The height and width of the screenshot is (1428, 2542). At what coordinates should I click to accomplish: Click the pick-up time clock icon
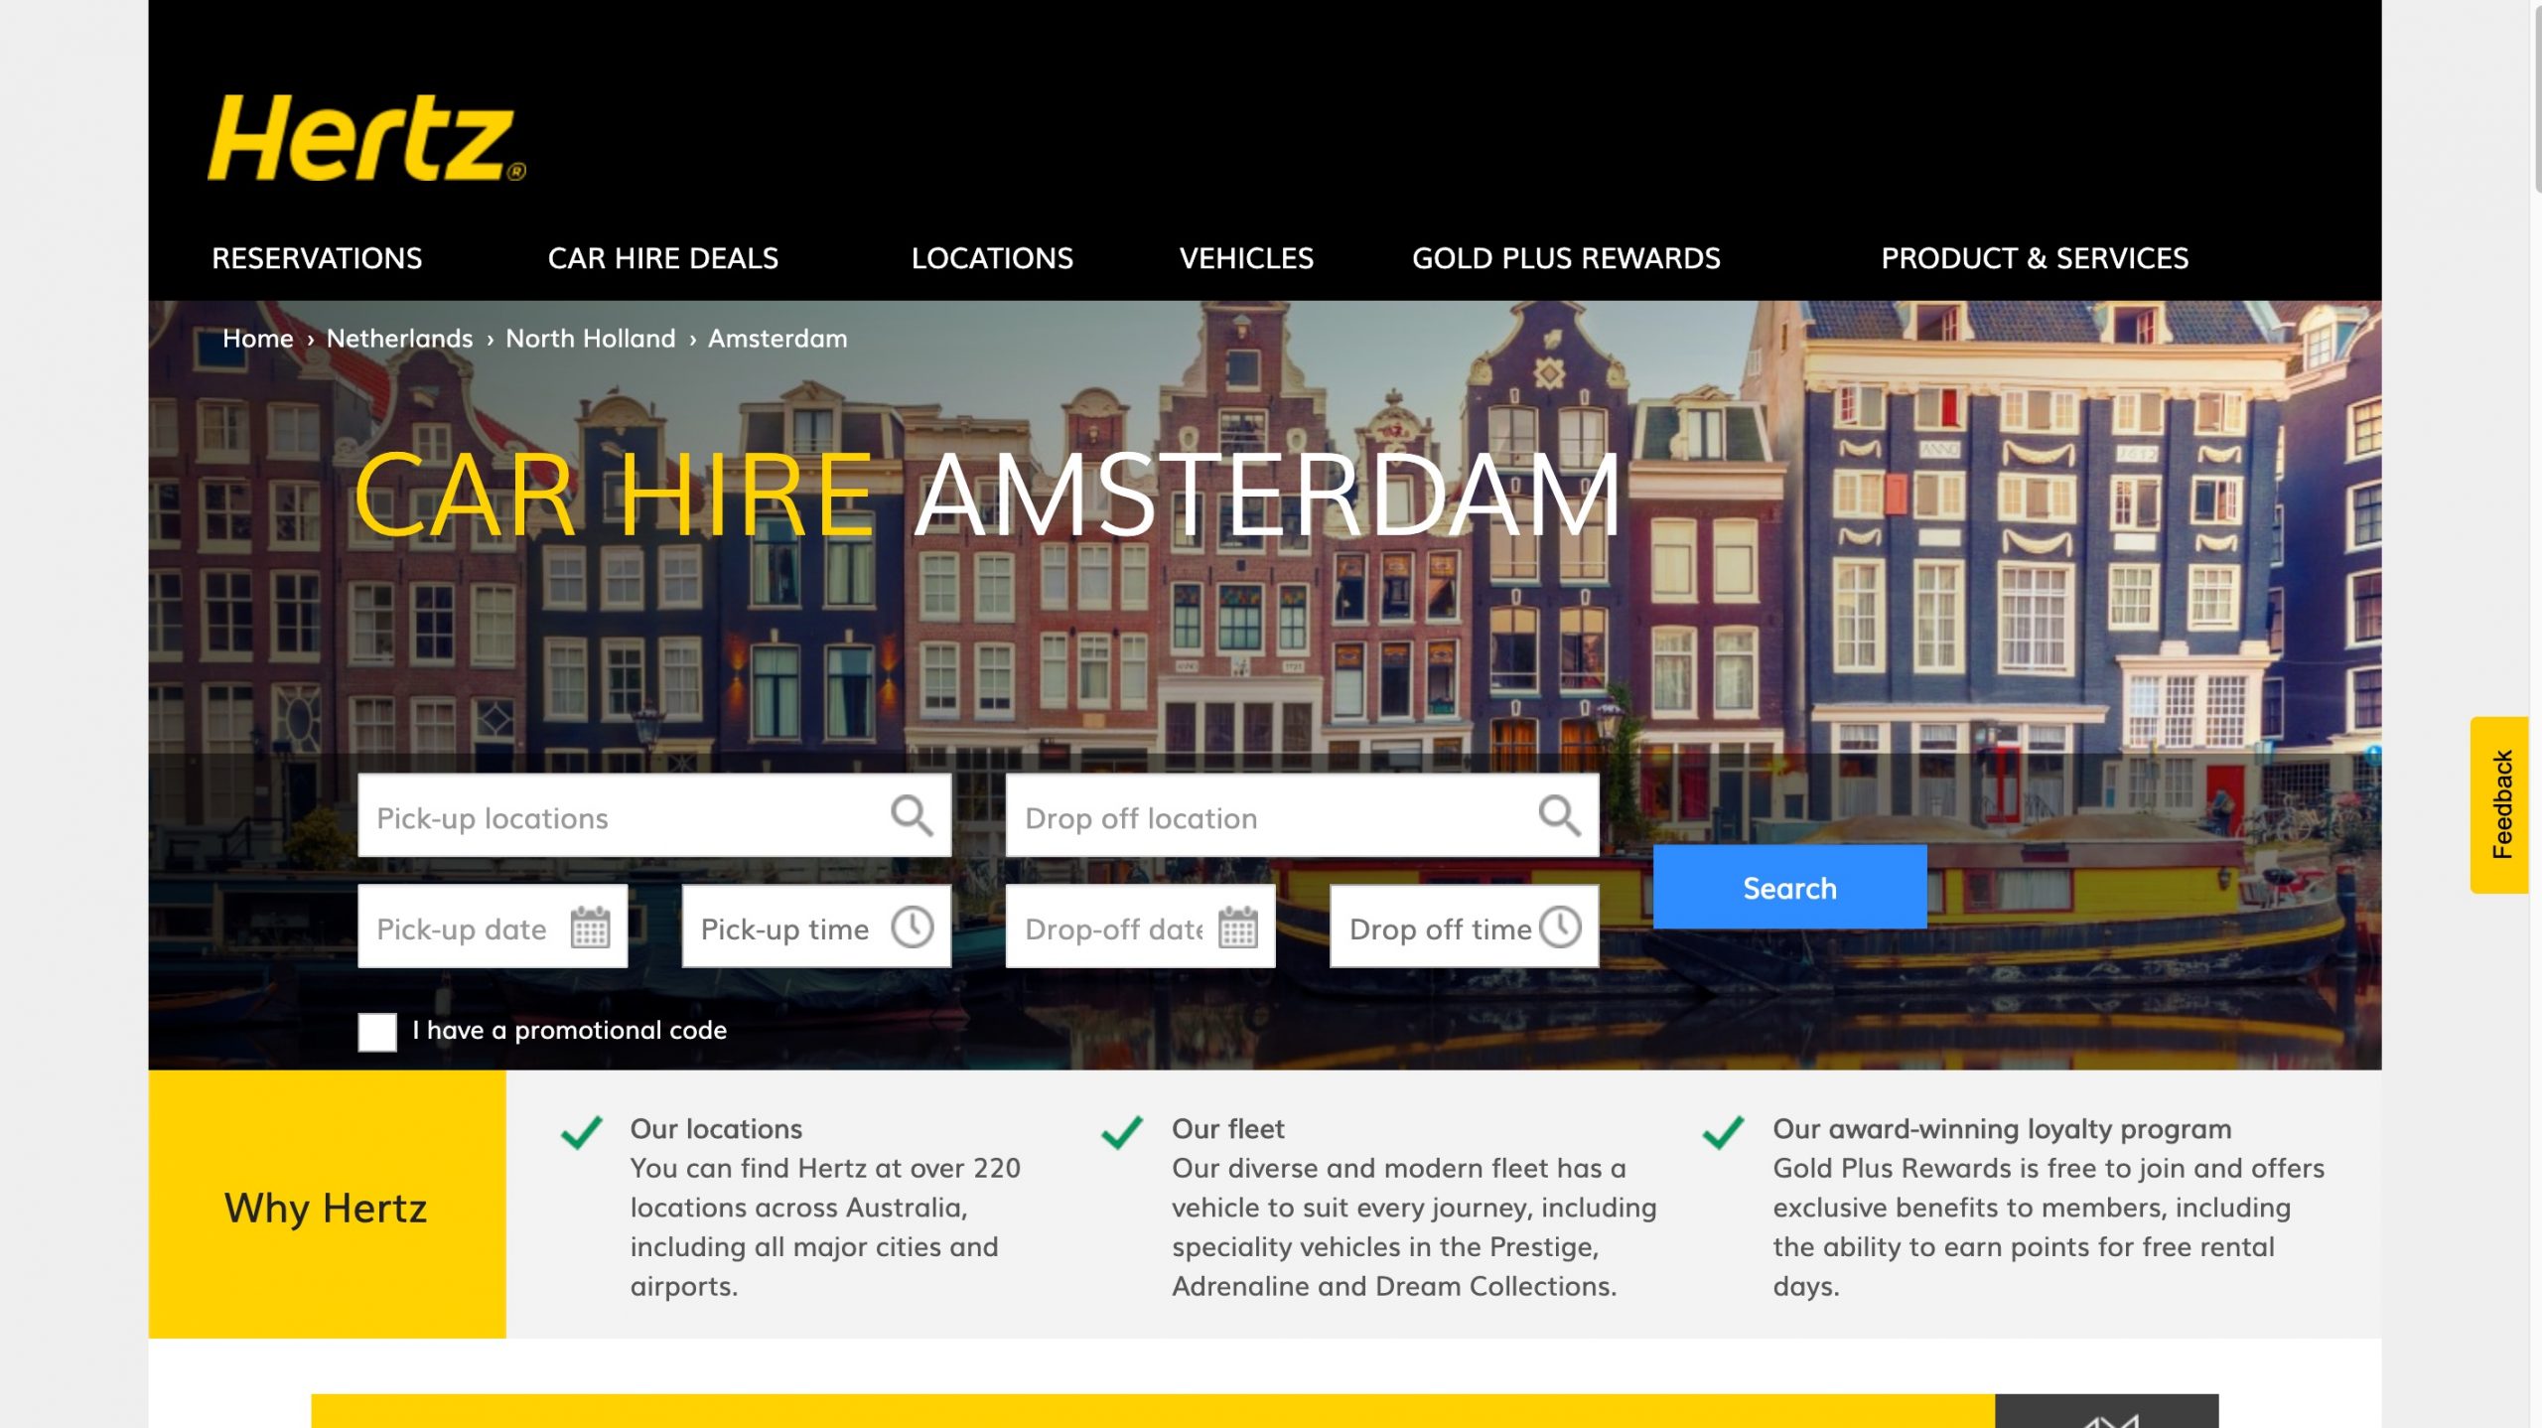pos(912,927)
